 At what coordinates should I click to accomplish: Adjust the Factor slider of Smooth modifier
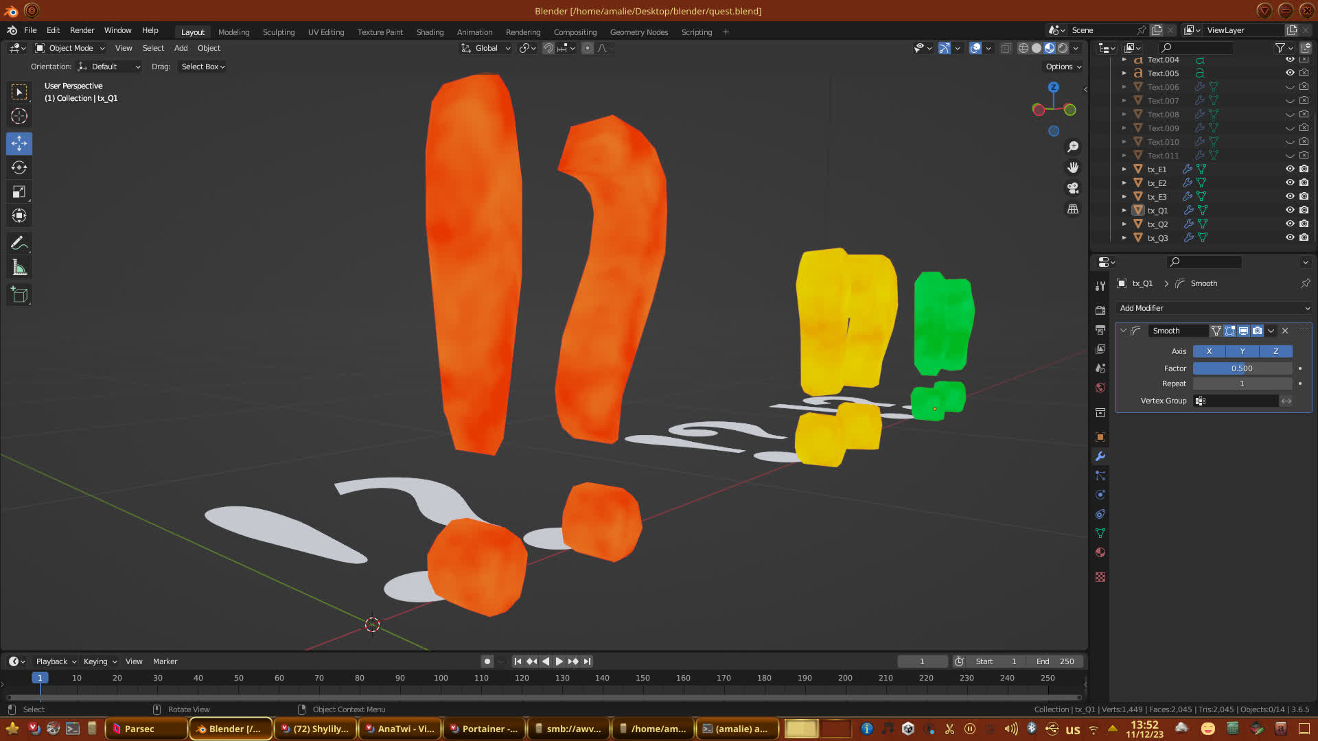(x=1242, y=368)
